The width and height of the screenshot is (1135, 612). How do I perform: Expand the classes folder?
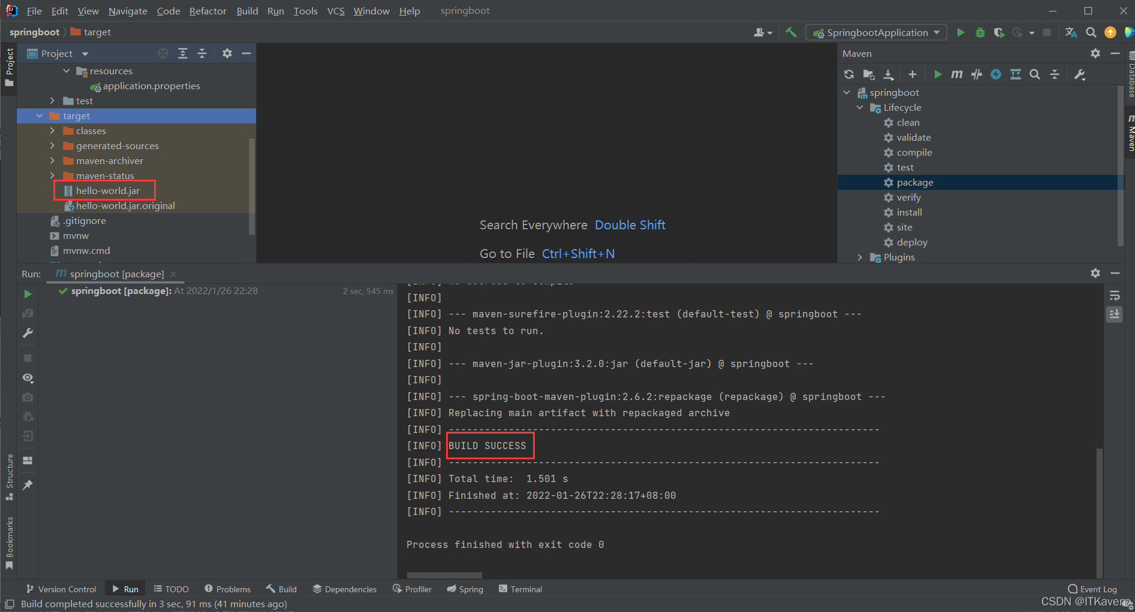point(52,131)
